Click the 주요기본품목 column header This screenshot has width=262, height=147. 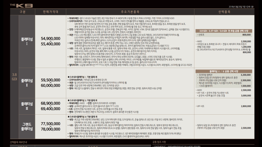point(130,12)
